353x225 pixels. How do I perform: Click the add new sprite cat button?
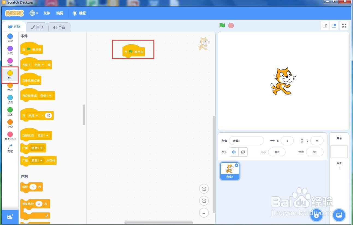[x=316, y=215]
